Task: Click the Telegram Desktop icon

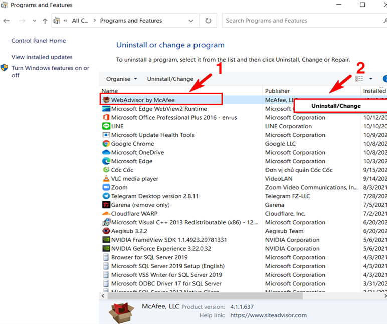Action: pos(106,196)
